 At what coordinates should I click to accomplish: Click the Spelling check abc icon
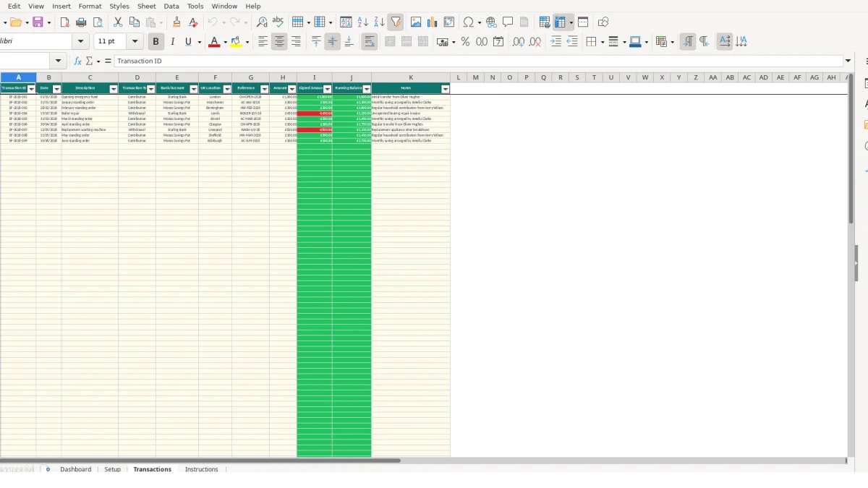point(278,22)
